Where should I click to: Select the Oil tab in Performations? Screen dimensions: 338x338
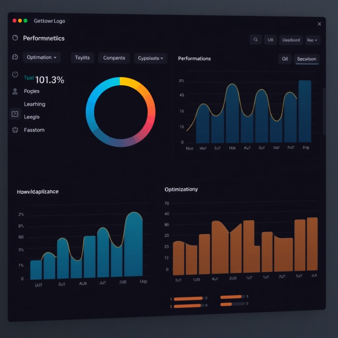(x=285, y=59)
